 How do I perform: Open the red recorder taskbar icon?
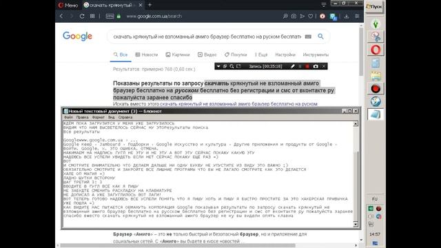(x=376, y=89)
